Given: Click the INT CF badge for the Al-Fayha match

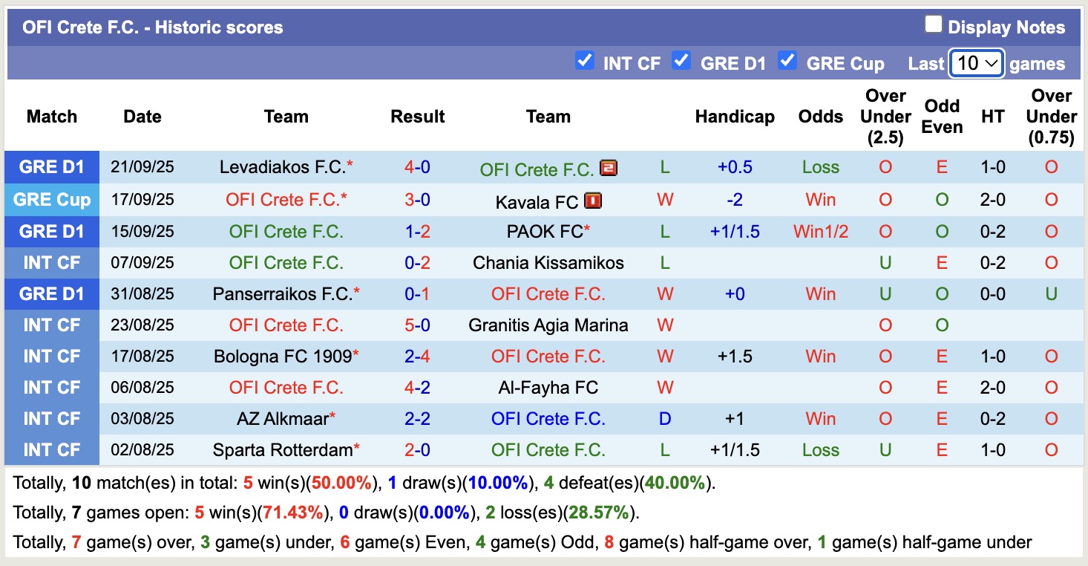Looking at the screenshot, I should [x=51, y=387].
